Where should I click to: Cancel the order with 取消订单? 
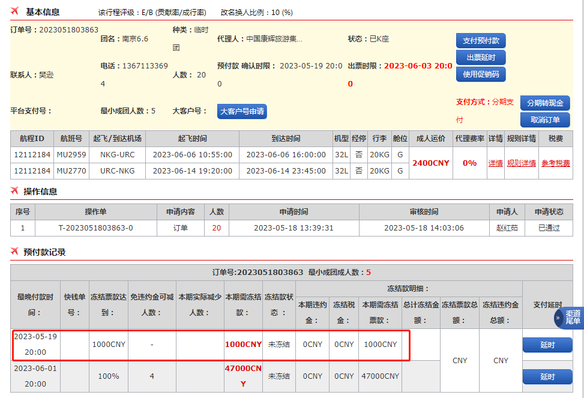tap(544, 119)
